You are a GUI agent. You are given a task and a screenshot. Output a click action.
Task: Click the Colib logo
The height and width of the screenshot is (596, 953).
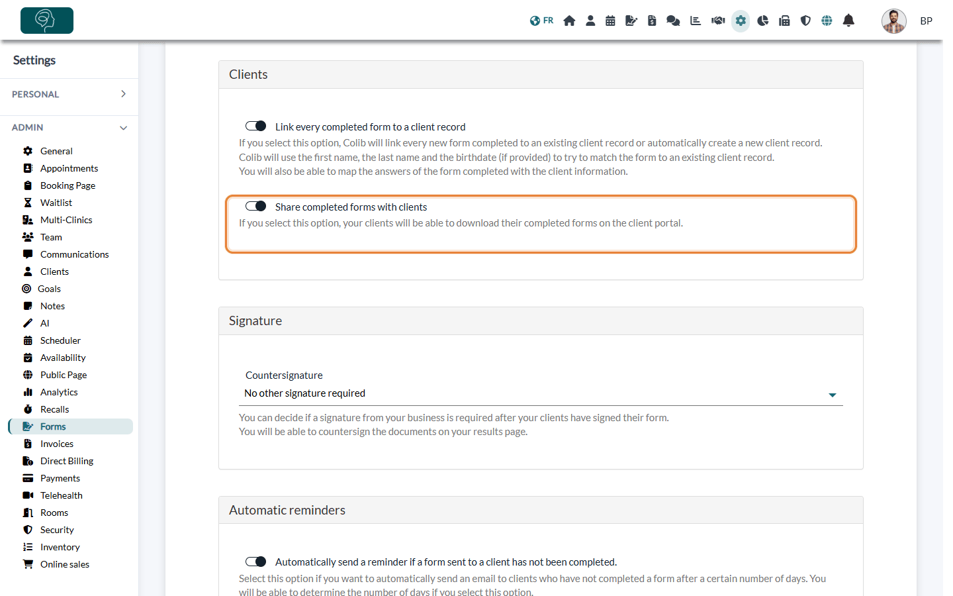(47, 21)
